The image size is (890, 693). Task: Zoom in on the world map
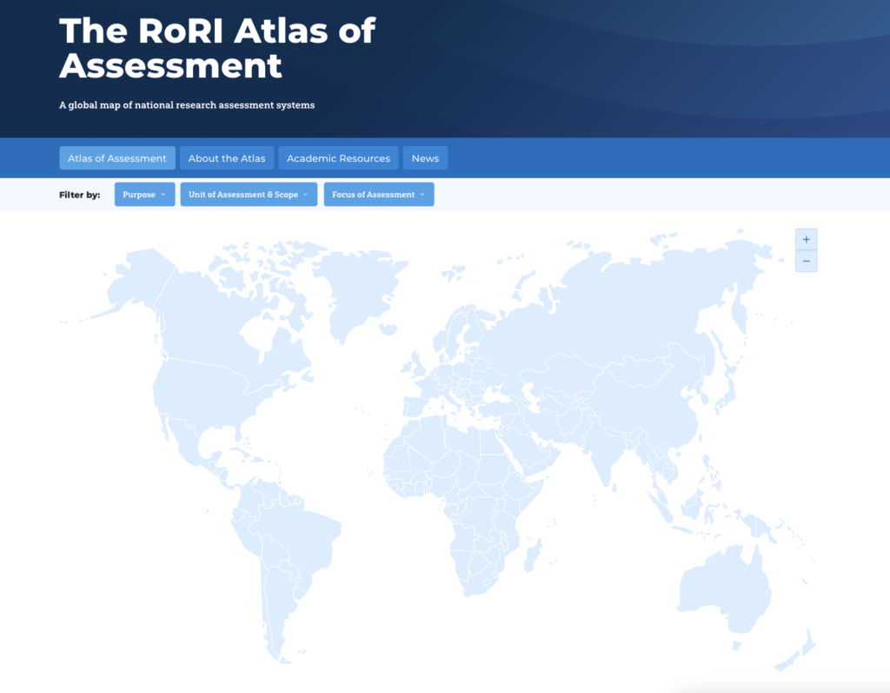pos(806,239)
